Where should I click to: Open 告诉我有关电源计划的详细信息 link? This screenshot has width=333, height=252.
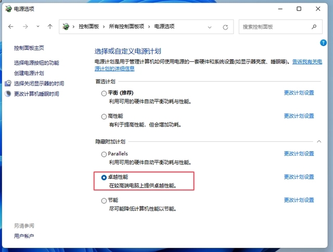coord(307,62)
